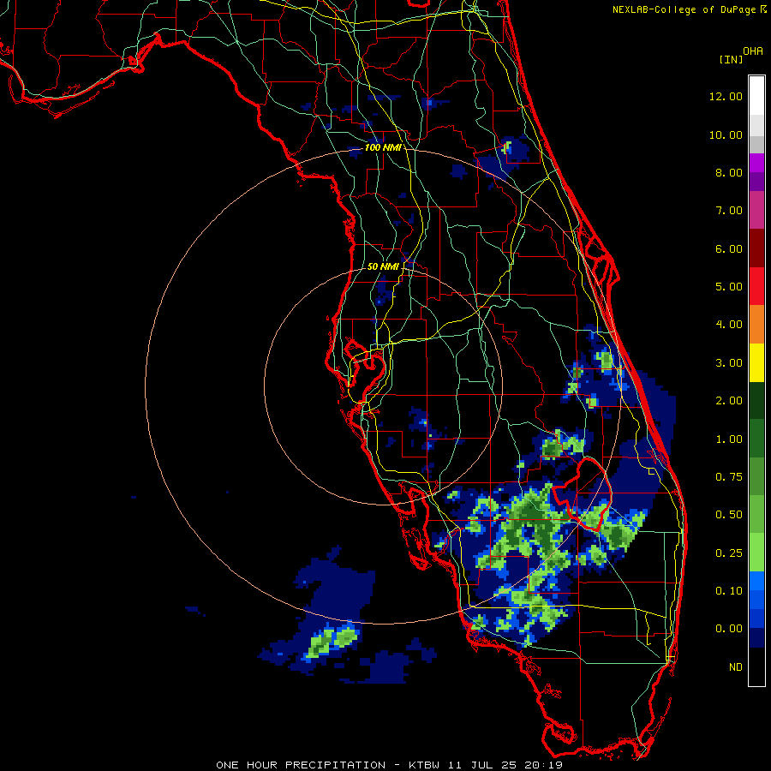This screenshot has width=771, height=771.
Task: Click the dark red 6.00 color swatch
Action: pos(756,248)
